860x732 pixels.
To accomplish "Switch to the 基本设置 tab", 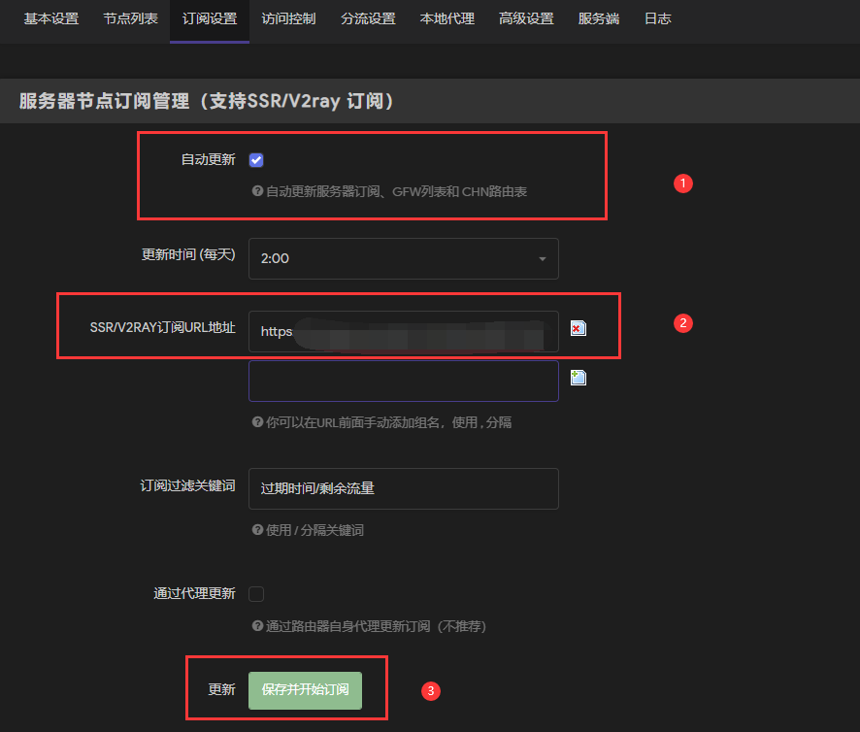I will click(x=51, y=18).
